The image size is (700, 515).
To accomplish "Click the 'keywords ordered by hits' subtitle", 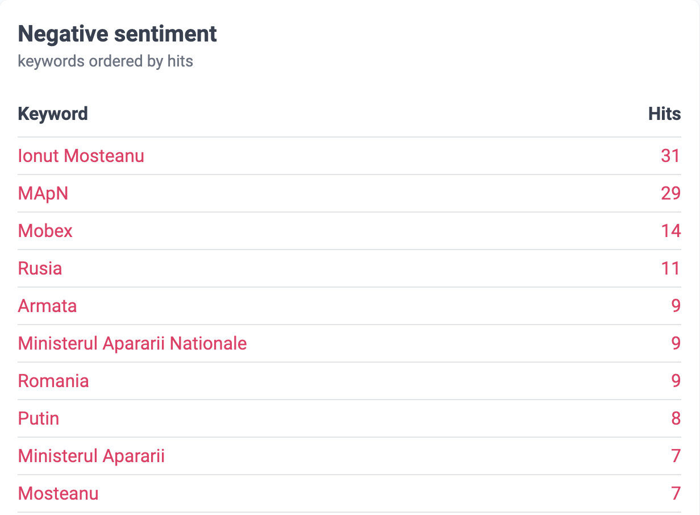I will point(106,61).
